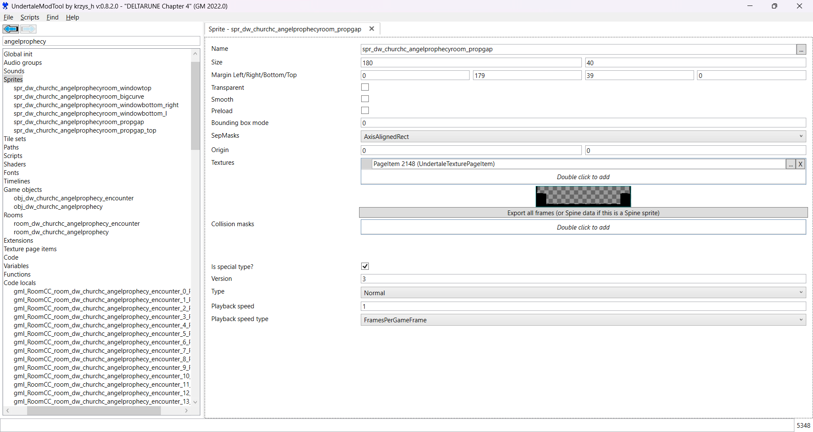Click the ellipsis button next to Name field

pyautogui.click(x=801, y=50)
